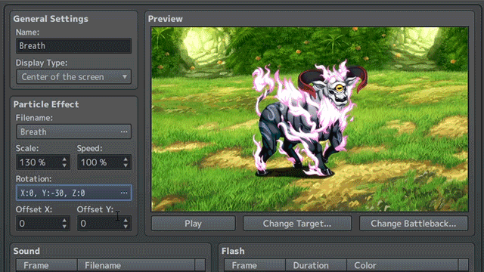
Task: Click the Frame column header in Sound table
Action: tap(46, 265)
